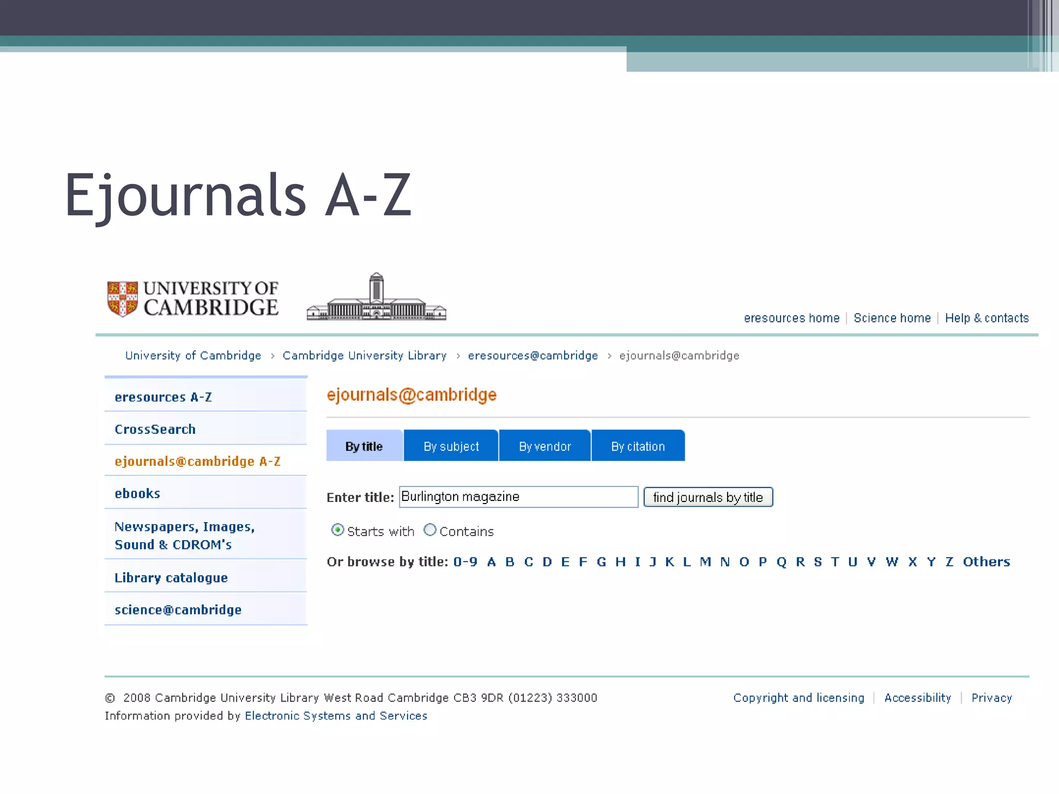Open eresources A-Z in sidebar
The height and width of the screenshot is (794, 1059).
tap(206, 396)
